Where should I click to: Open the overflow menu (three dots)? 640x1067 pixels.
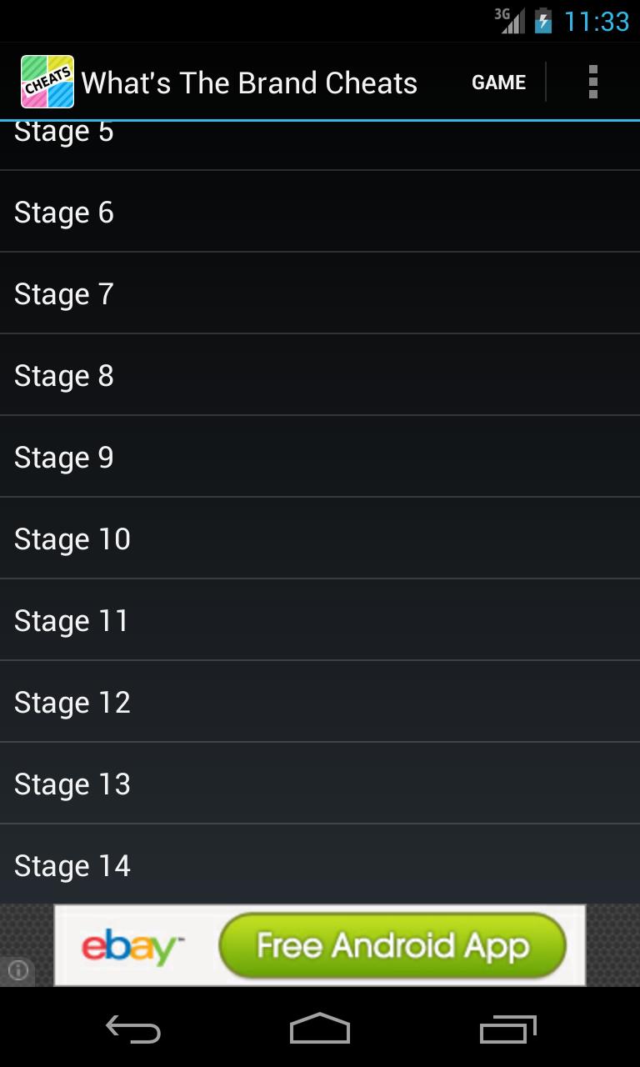pos(592,82)
